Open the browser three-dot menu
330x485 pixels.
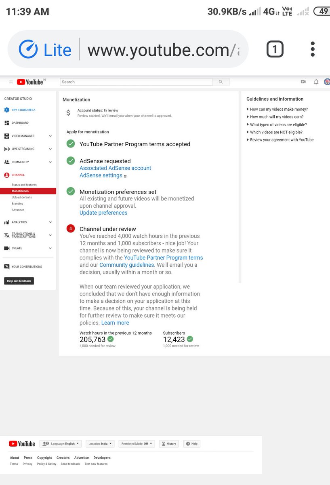click(313, 49)
